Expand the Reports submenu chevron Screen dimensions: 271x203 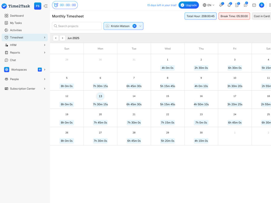pyautogui.click(x=45, y=53)
